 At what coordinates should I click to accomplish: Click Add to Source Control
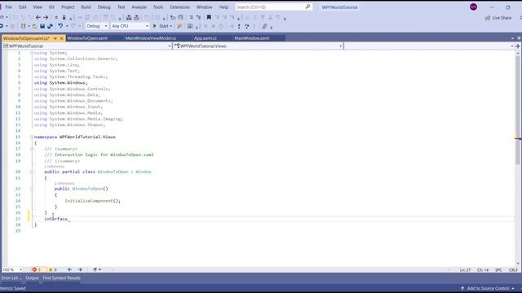[488, 288]
